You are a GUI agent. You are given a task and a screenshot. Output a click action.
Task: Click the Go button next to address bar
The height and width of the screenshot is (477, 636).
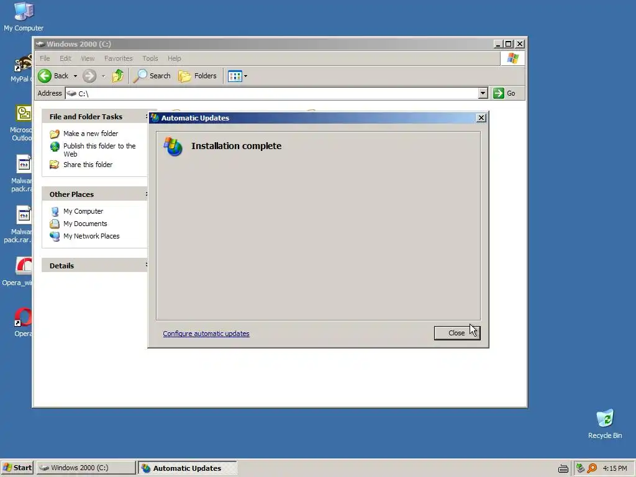click(x=504, y=93)
